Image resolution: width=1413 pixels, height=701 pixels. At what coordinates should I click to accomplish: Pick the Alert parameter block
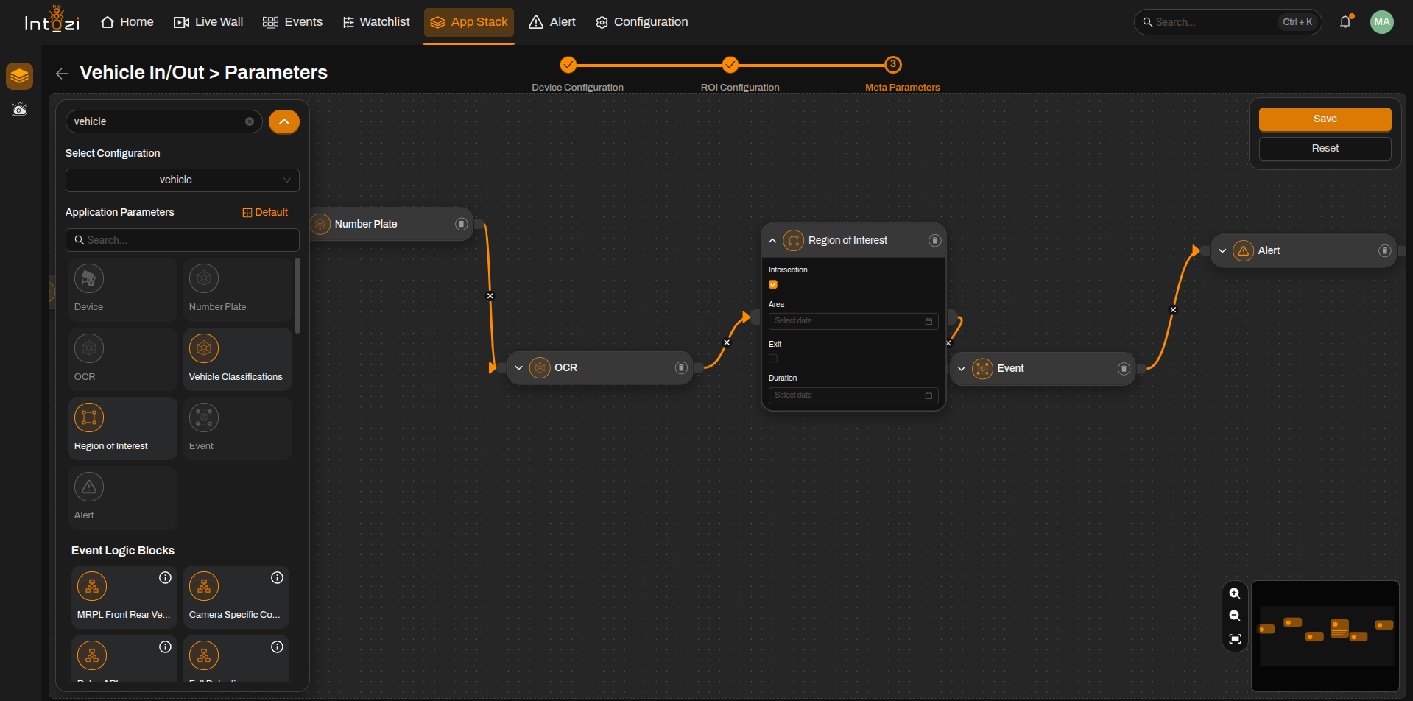pyautogui.click(x=123, y=497)
